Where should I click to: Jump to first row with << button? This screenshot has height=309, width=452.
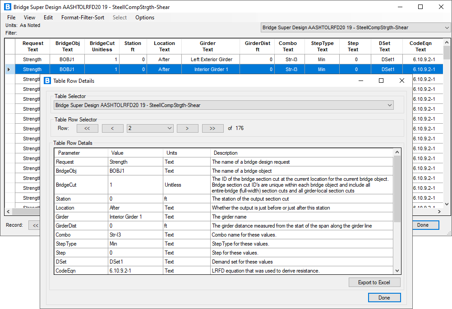(x=88, y=128)
